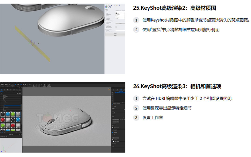
Task: Select the green material ball in first row
Action: [13, 114]
